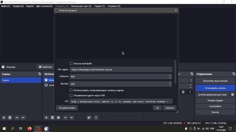Viewport: 236px width, 132px height.
Task: Open the network icon in the system tray
Action: (203, 129)
